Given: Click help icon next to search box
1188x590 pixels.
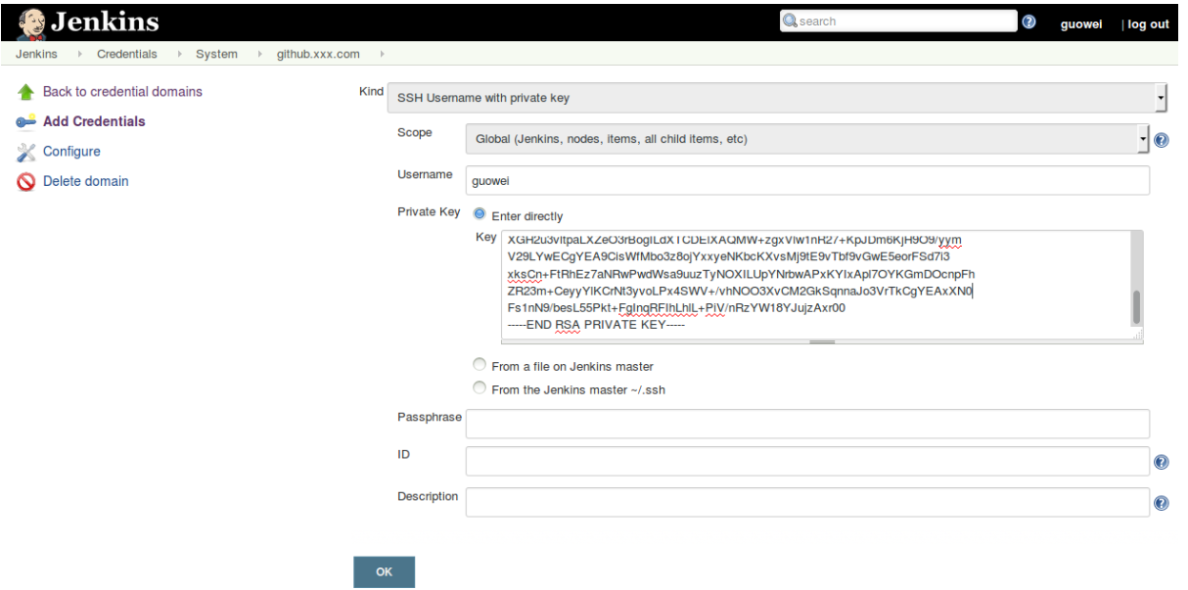Looking at the screenshot, I should tap(1028, 22).
